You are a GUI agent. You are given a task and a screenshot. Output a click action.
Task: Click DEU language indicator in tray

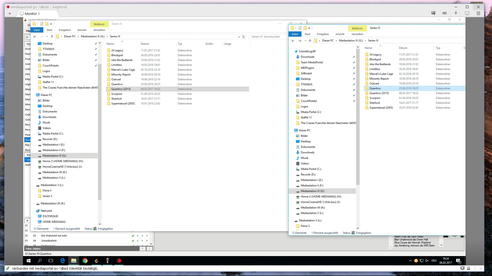point(434,261)
